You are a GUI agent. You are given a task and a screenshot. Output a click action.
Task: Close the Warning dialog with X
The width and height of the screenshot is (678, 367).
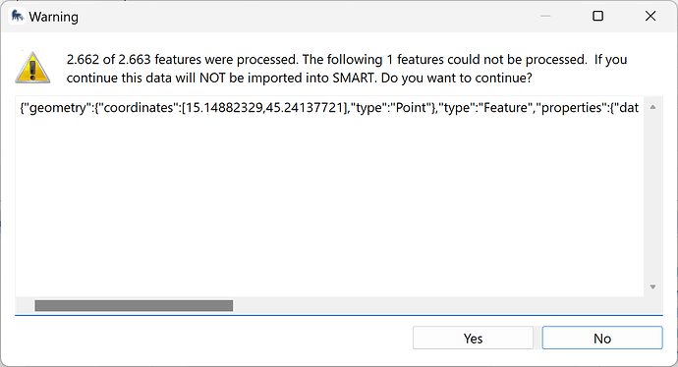coord(650,17)
